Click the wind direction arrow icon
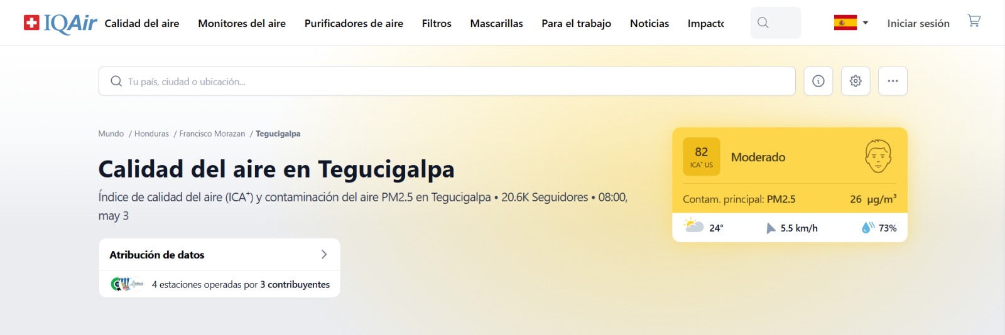The height and width of the screenshot is (335, 1005). pyautogui.click(x=771, y=228)
